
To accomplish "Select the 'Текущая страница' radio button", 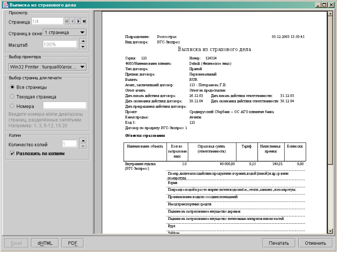I will tap(12, 97).
